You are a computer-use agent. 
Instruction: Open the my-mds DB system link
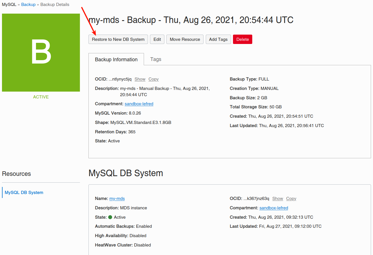117,199
